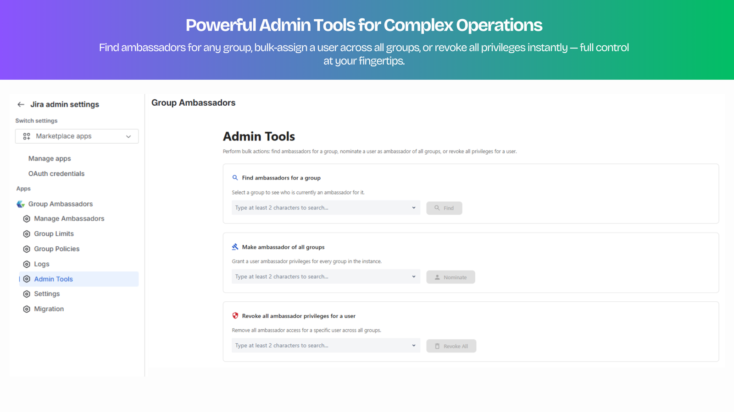The width and height of the screenshot is (734, 412).
Task: Click the person icon inside the Nominate button
Action: pyautogui.click(x=438, y=277)
